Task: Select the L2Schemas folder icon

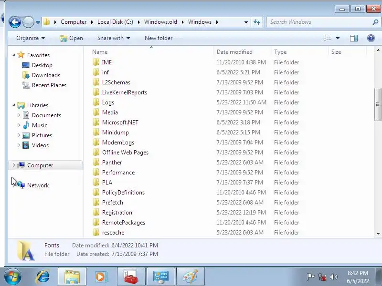Action: tap(96, 82)
